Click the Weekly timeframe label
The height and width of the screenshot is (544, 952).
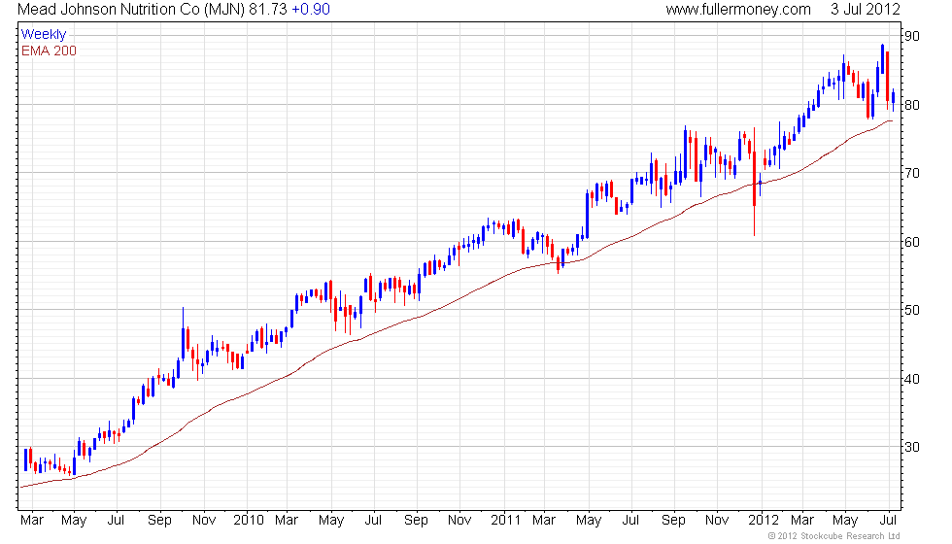point(43,35)
